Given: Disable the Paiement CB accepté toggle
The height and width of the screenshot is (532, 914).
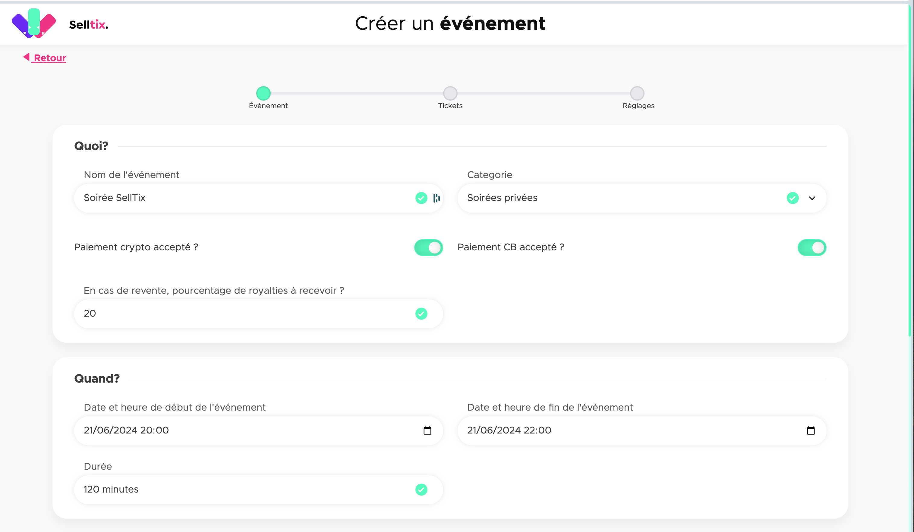Looking at the screenshot, I should point(812,248).
